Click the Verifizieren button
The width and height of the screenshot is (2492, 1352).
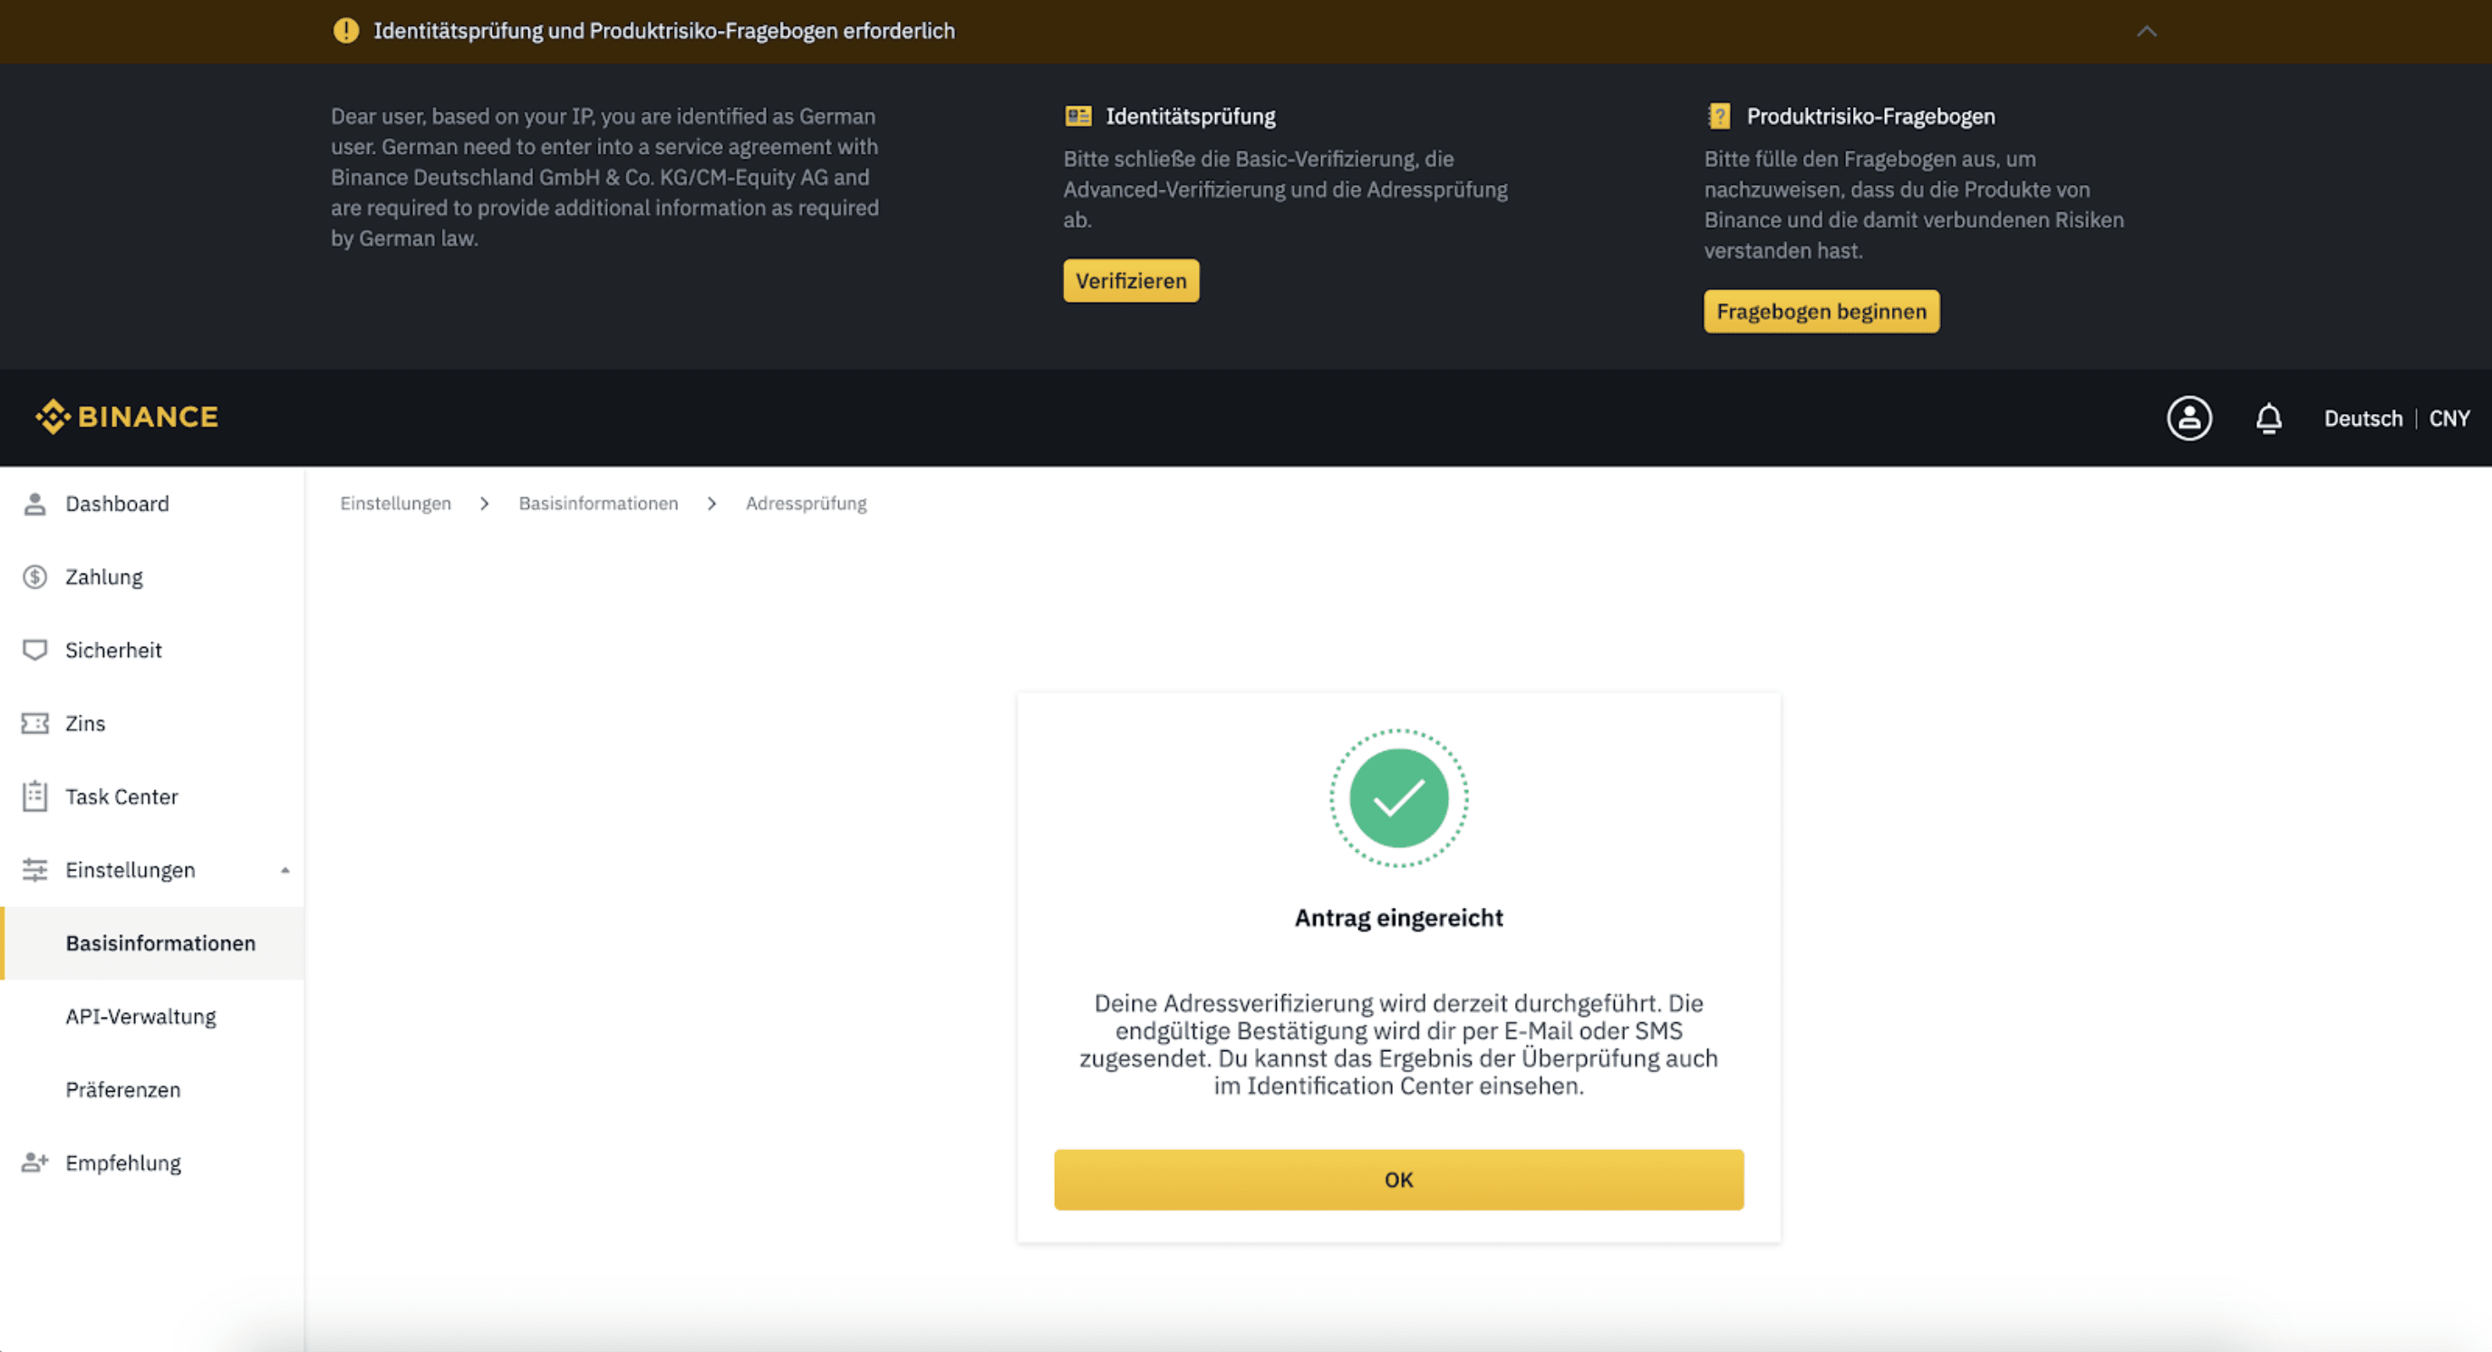(x=1131, y=280)
